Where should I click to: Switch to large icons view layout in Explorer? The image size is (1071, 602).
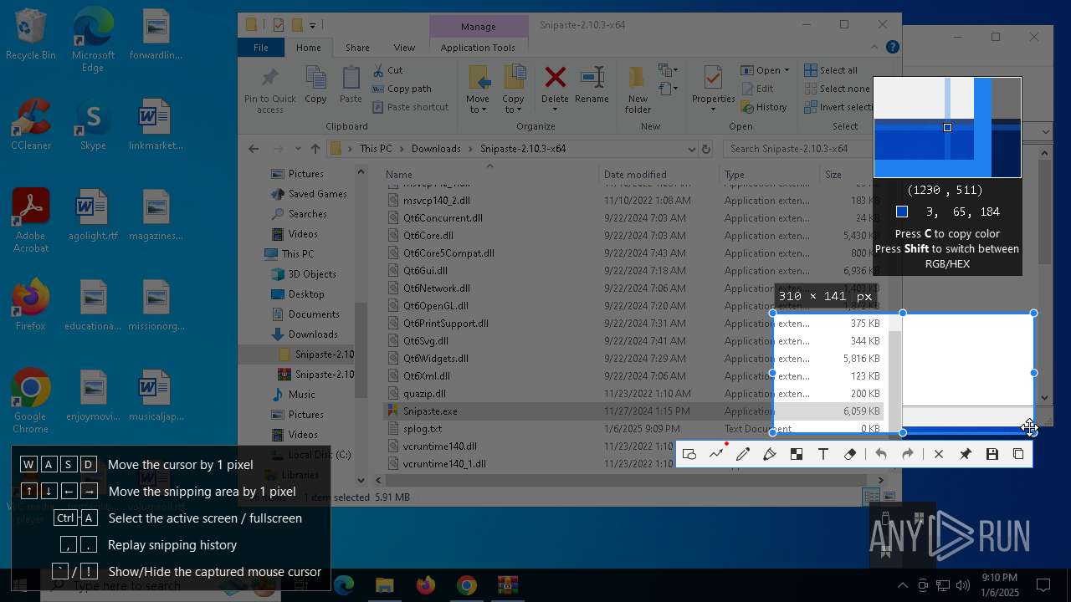click(x=889, y=497)
